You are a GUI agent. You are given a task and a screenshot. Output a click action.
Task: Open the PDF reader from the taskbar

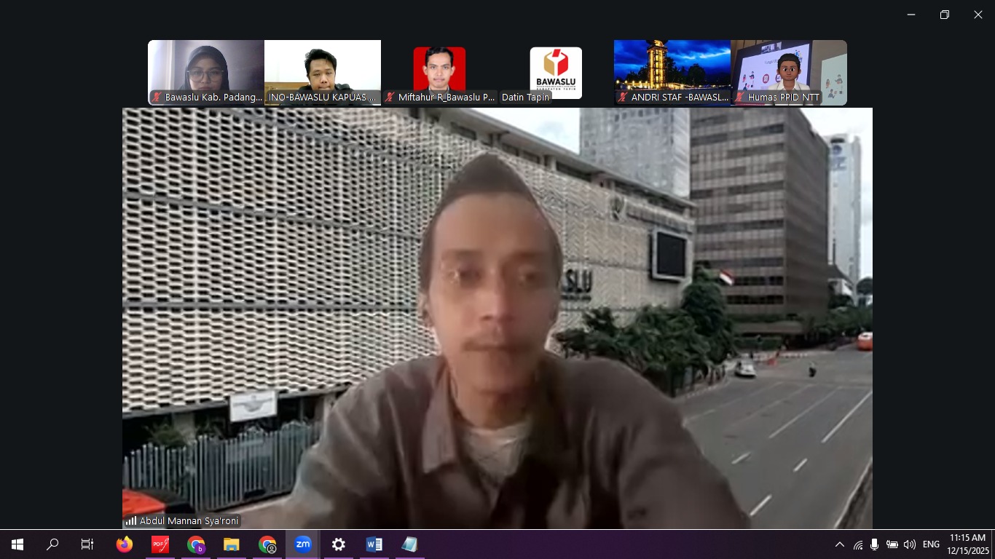(x=160, y=544)
